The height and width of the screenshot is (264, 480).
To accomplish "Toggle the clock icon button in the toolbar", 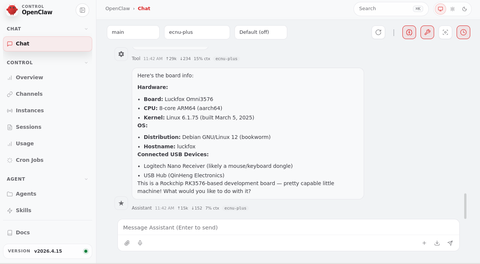I will (x=463, y=32).
